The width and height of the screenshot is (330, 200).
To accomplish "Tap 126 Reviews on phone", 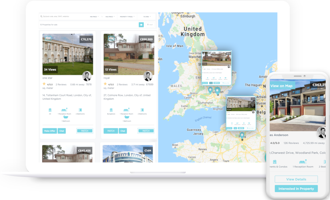I will (291, 143).
